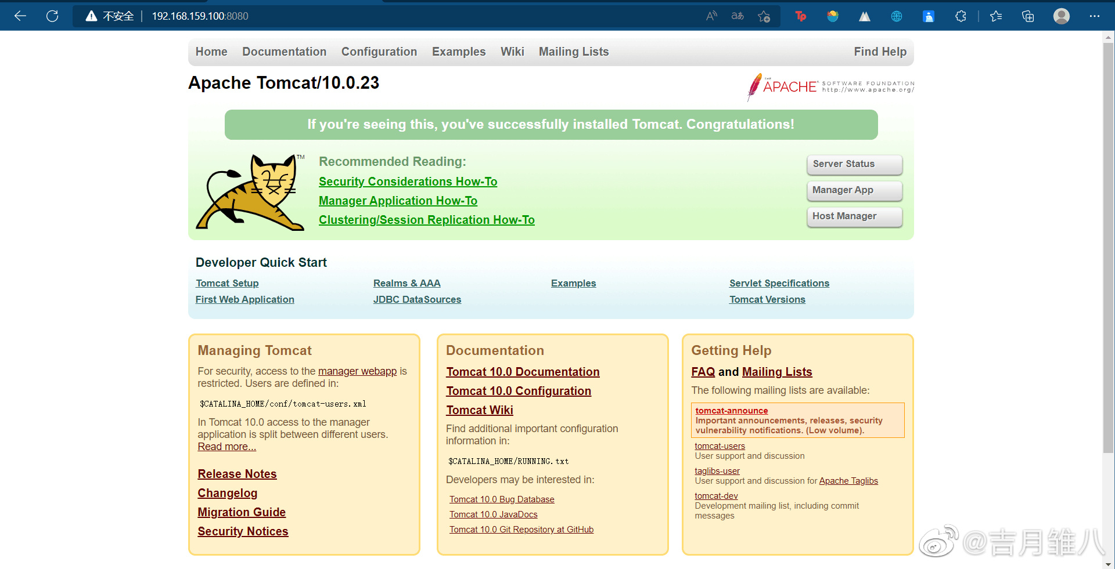Viewport: 1115px width, 569px height.
Task: Open the Migration Guide link
Action: pyautogui.click(x=242, y=512)
